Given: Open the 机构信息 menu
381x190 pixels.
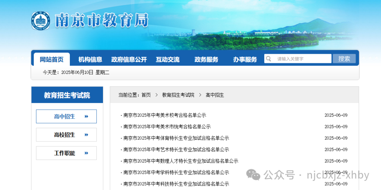Looking at the screenshot, I should pyautogui.click(x=90, y=59).
